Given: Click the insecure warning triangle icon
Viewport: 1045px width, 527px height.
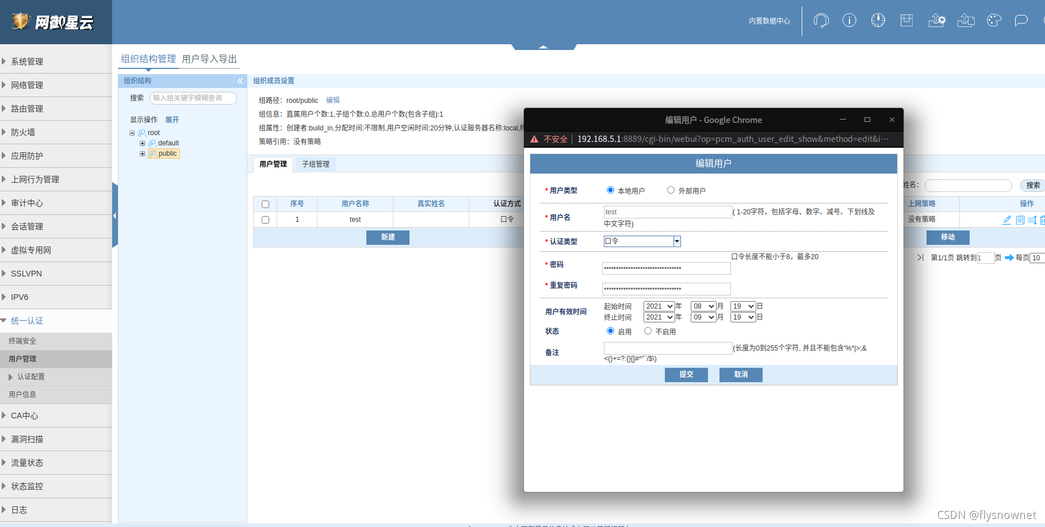Looking at the screenshot, I should [x=534, y=139].
